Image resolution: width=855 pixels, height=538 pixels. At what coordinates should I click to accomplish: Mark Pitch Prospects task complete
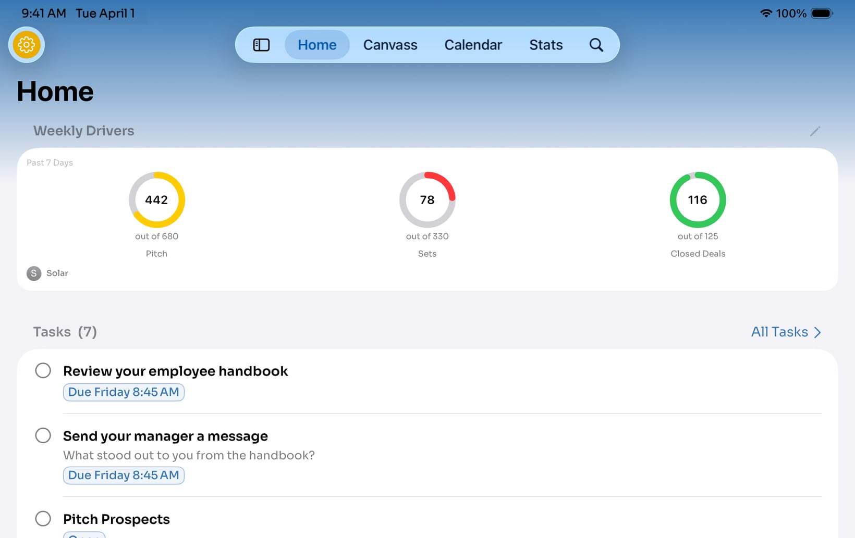(x=43, y=518)
